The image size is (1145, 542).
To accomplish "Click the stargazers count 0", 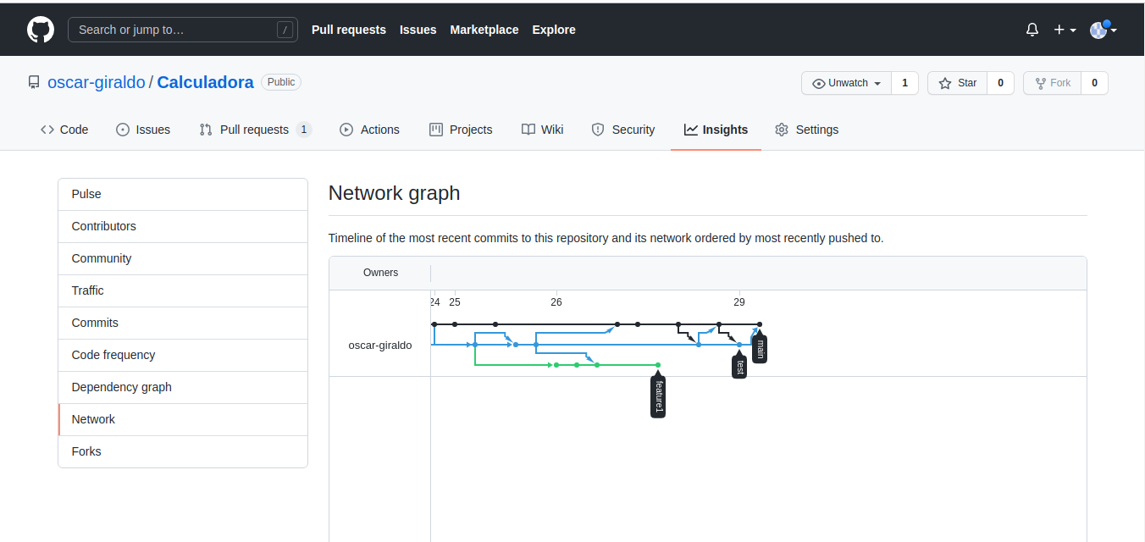I will pyautogui.click(x=1001, y=83).
